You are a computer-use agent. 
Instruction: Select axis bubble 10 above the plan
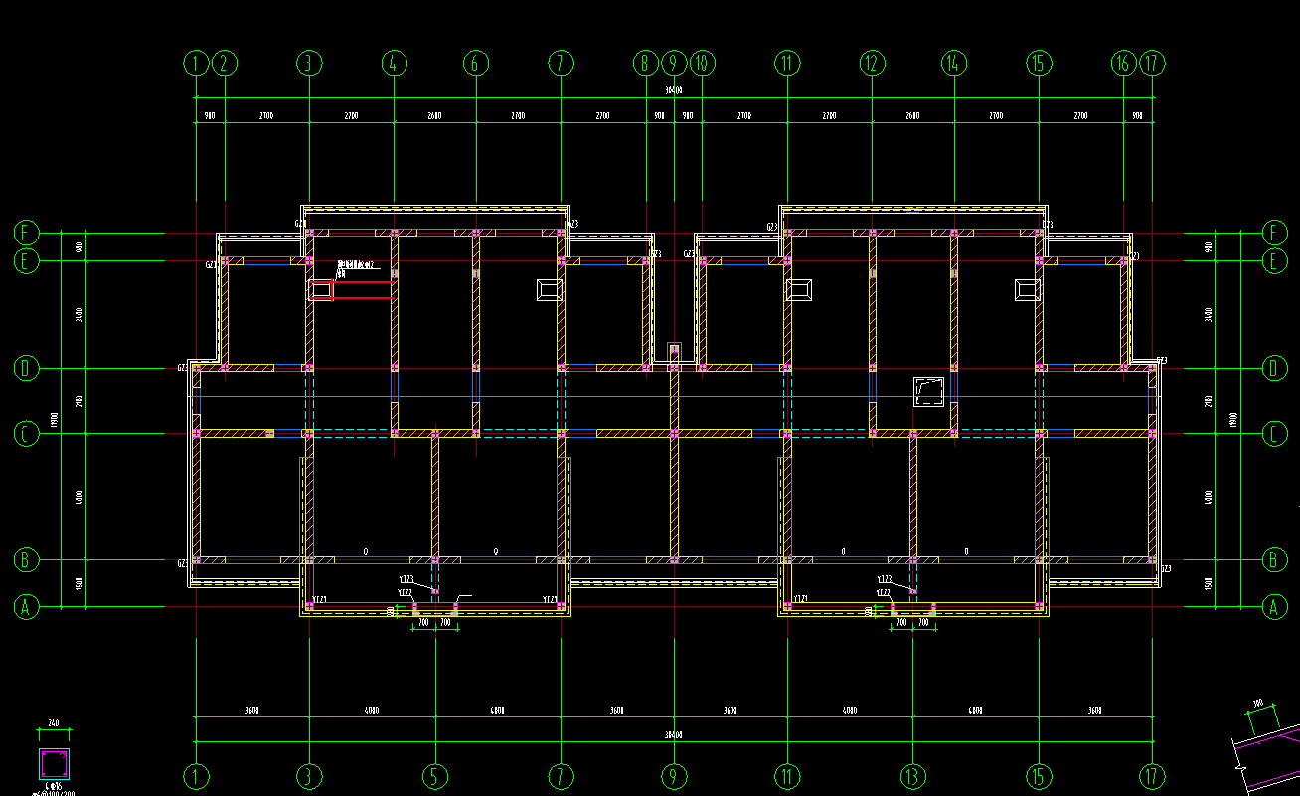click(x=702, y=64)
